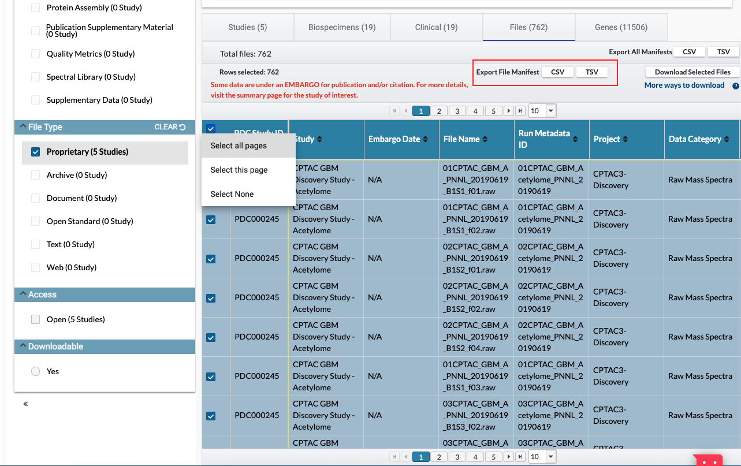Collapse sidebar with double chevron icon
741x466 pixels.
25,404
